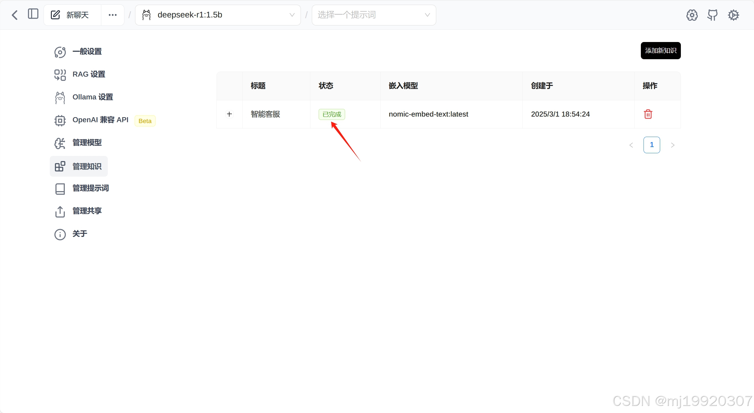This screenshot has height=413, width=754.
Task: Delete the 智能客服 knowledge entry
Action: (648, 114)
